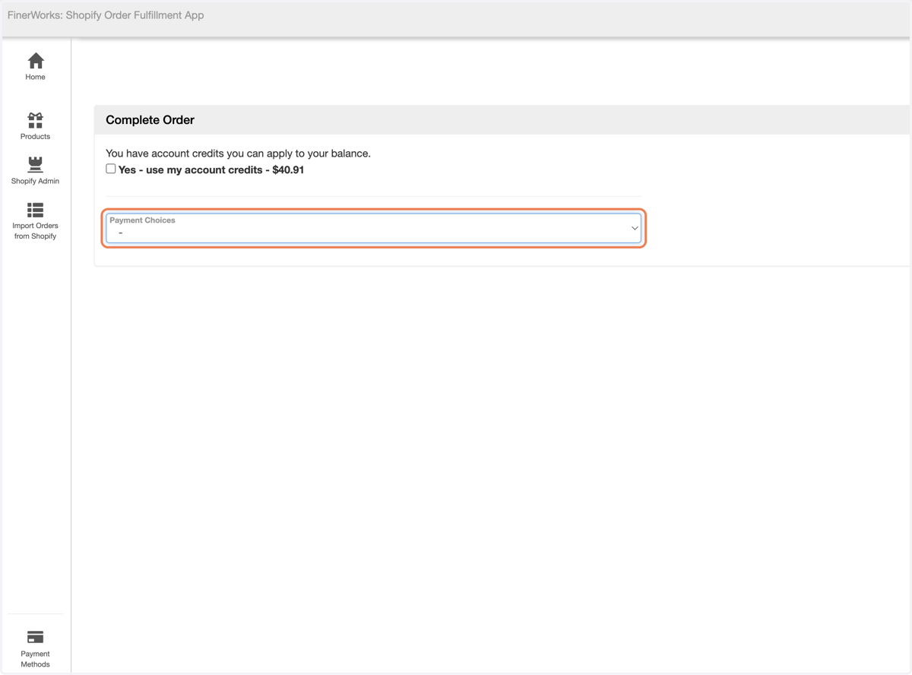Open Payment Methods credit card icon
Screen dimensions: 912x675
(x=36, y=637)
